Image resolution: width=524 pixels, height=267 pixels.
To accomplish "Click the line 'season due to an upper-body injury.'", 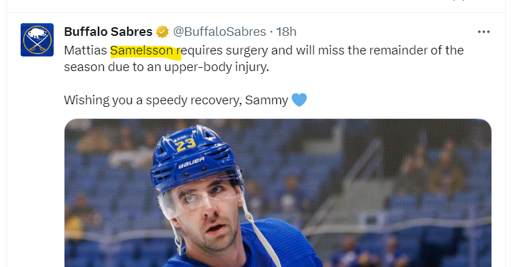I will (166, 67).
